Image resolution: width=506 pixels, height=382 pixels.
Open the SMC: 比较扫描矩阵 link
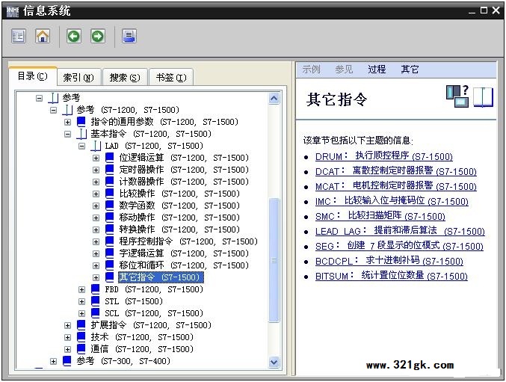[380, 216]
